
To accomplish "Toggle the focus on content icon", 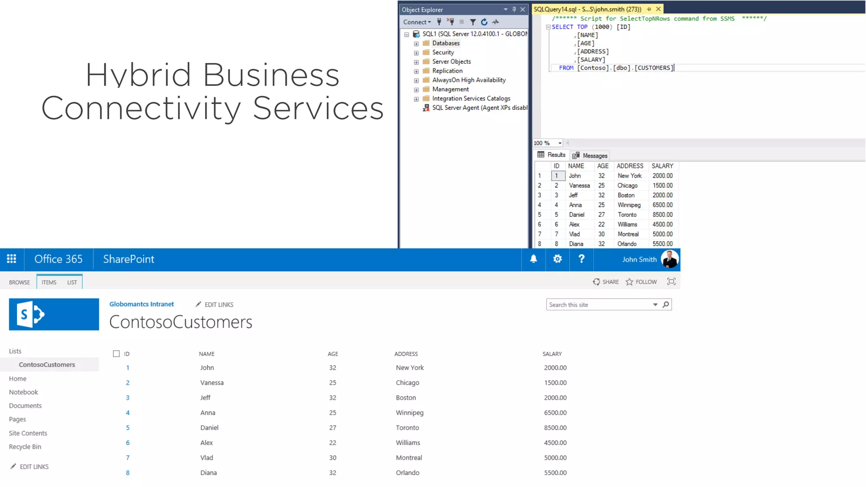I will pos(671,282).
